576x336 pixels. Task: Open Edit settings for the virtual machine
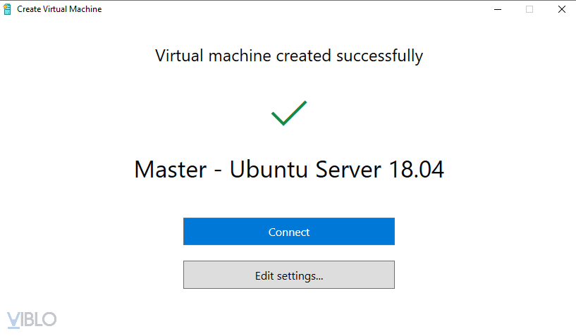pos(288,275)
